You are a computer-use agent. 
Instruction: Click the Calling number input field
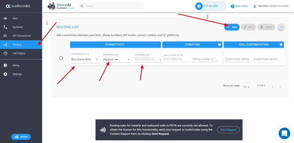click(205, 59)
